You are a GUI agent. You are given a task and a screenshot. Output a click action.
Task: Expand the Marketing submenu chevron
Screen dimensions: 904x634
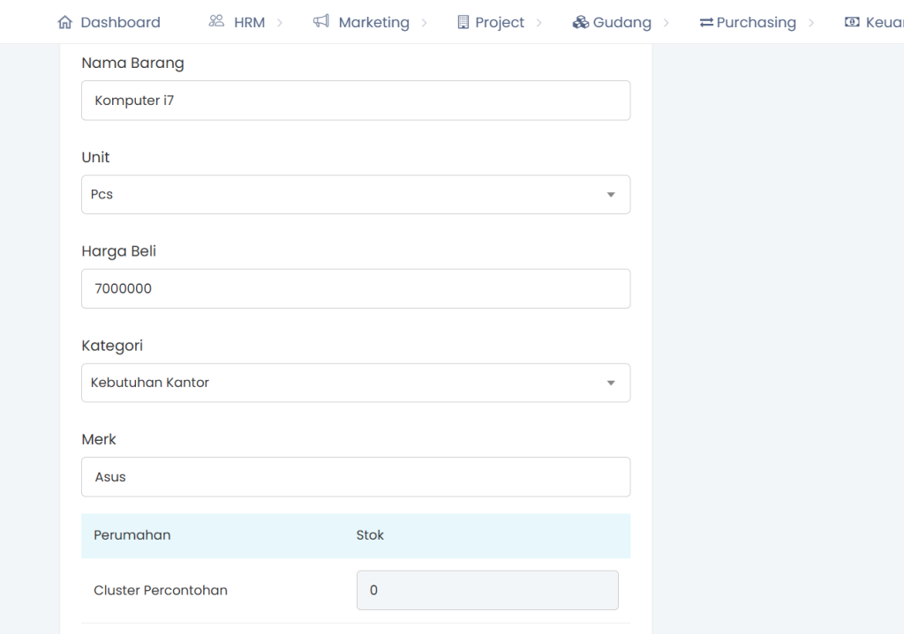pos(424,22)
